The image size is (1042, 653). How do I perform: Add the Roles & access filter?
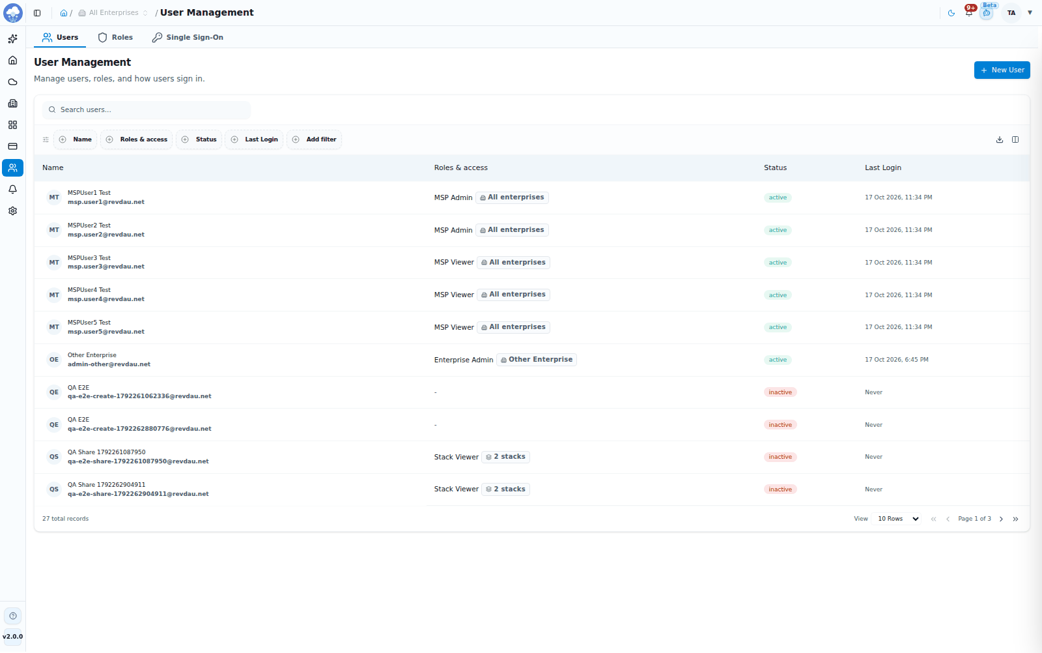pyautogui.click(x=137, y=139)
